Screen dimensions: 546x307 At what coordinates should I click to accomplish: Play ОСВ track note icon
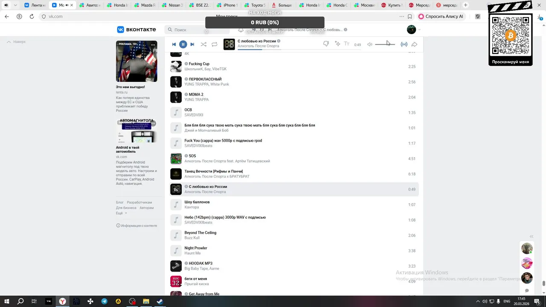point(176,113)
